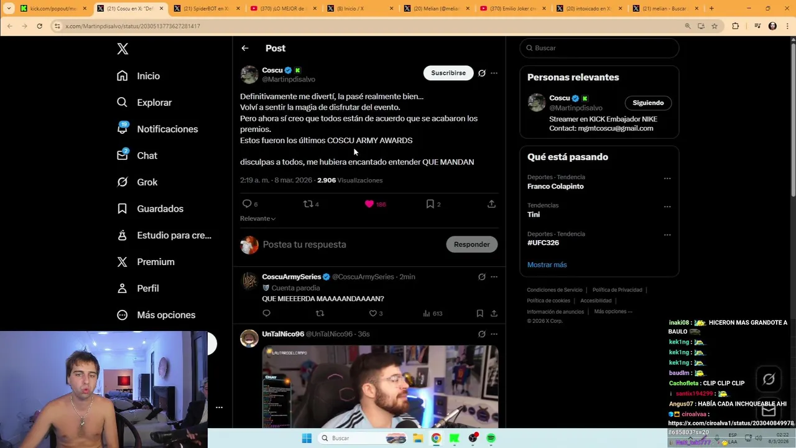Screen dimensions: 796x448
Task: Click the Suscribirse button on Coscu's post
Action: pos(448,73)
